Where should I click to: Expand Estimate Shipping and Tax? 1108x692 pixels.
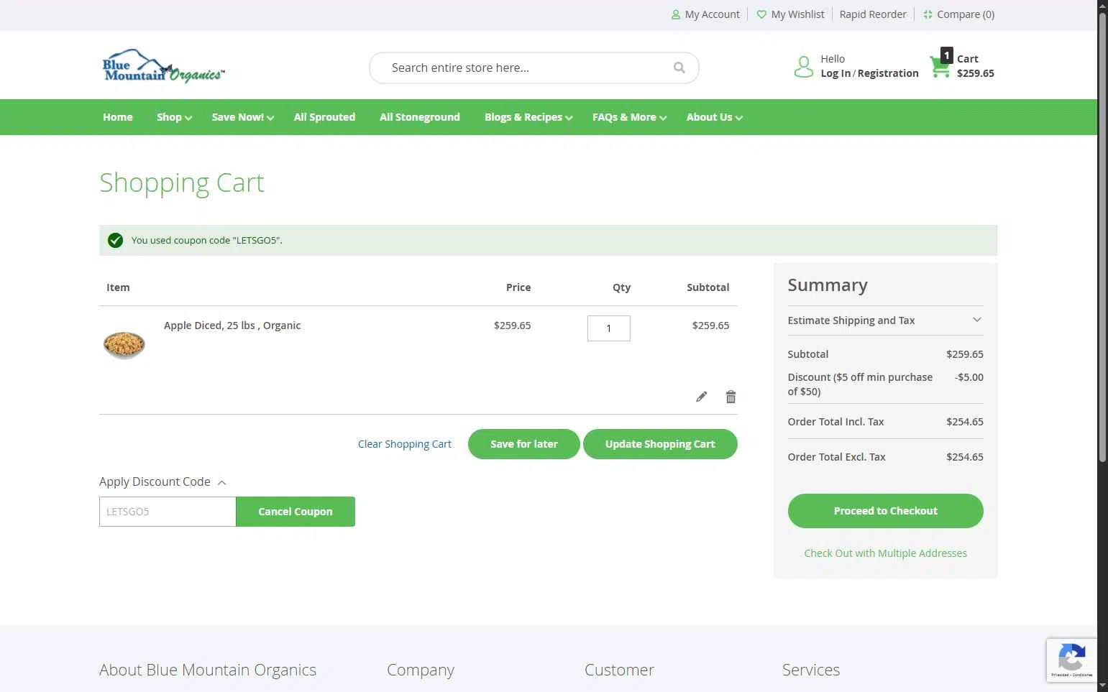point(885,320)
